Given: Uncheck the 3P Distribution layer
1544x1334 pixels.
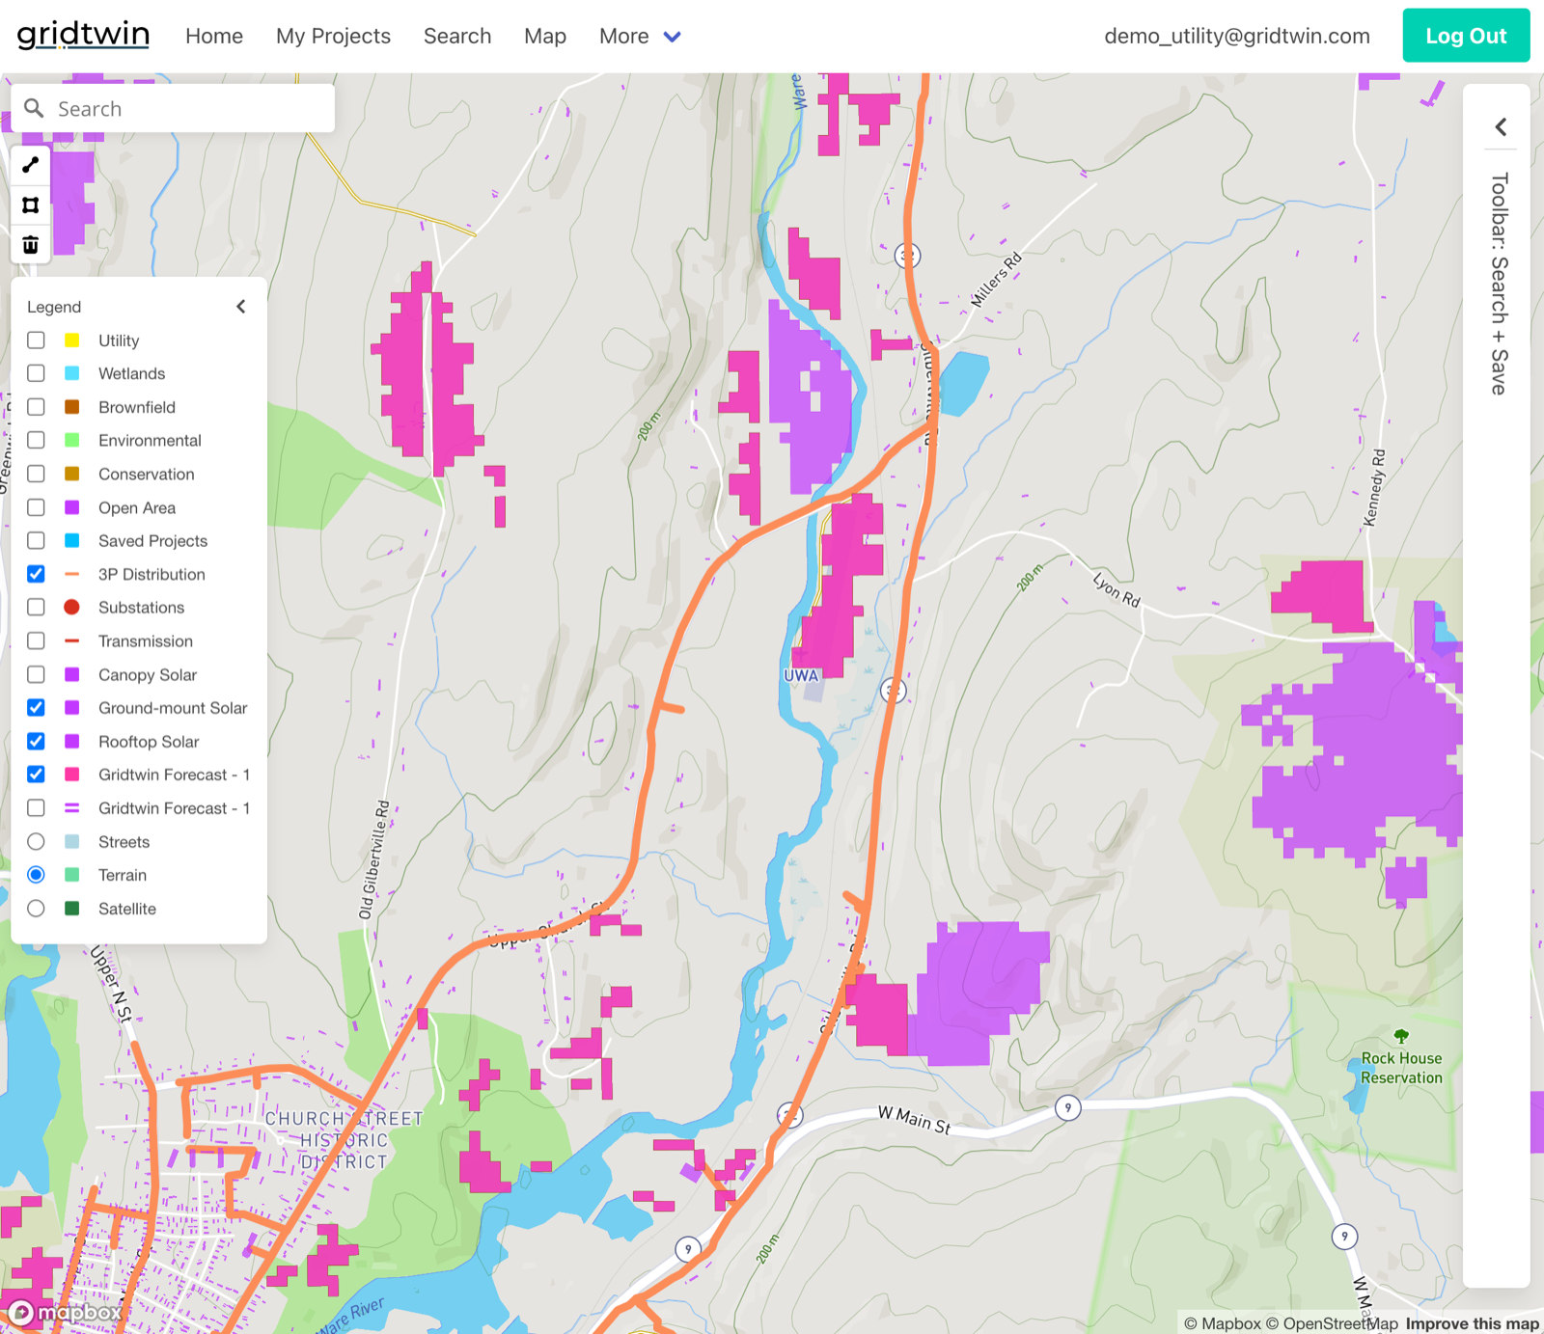Looking at the screenshot, I should coord(36,574).
